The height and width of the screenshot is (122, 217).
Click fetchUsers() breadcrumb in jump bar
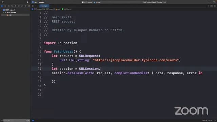[67, 9]
